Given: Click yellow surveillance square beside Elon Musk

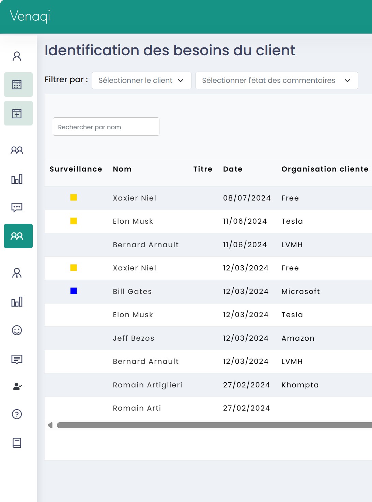Looking at the screenshot, I should pyautogui.click(x=74, y=221).
